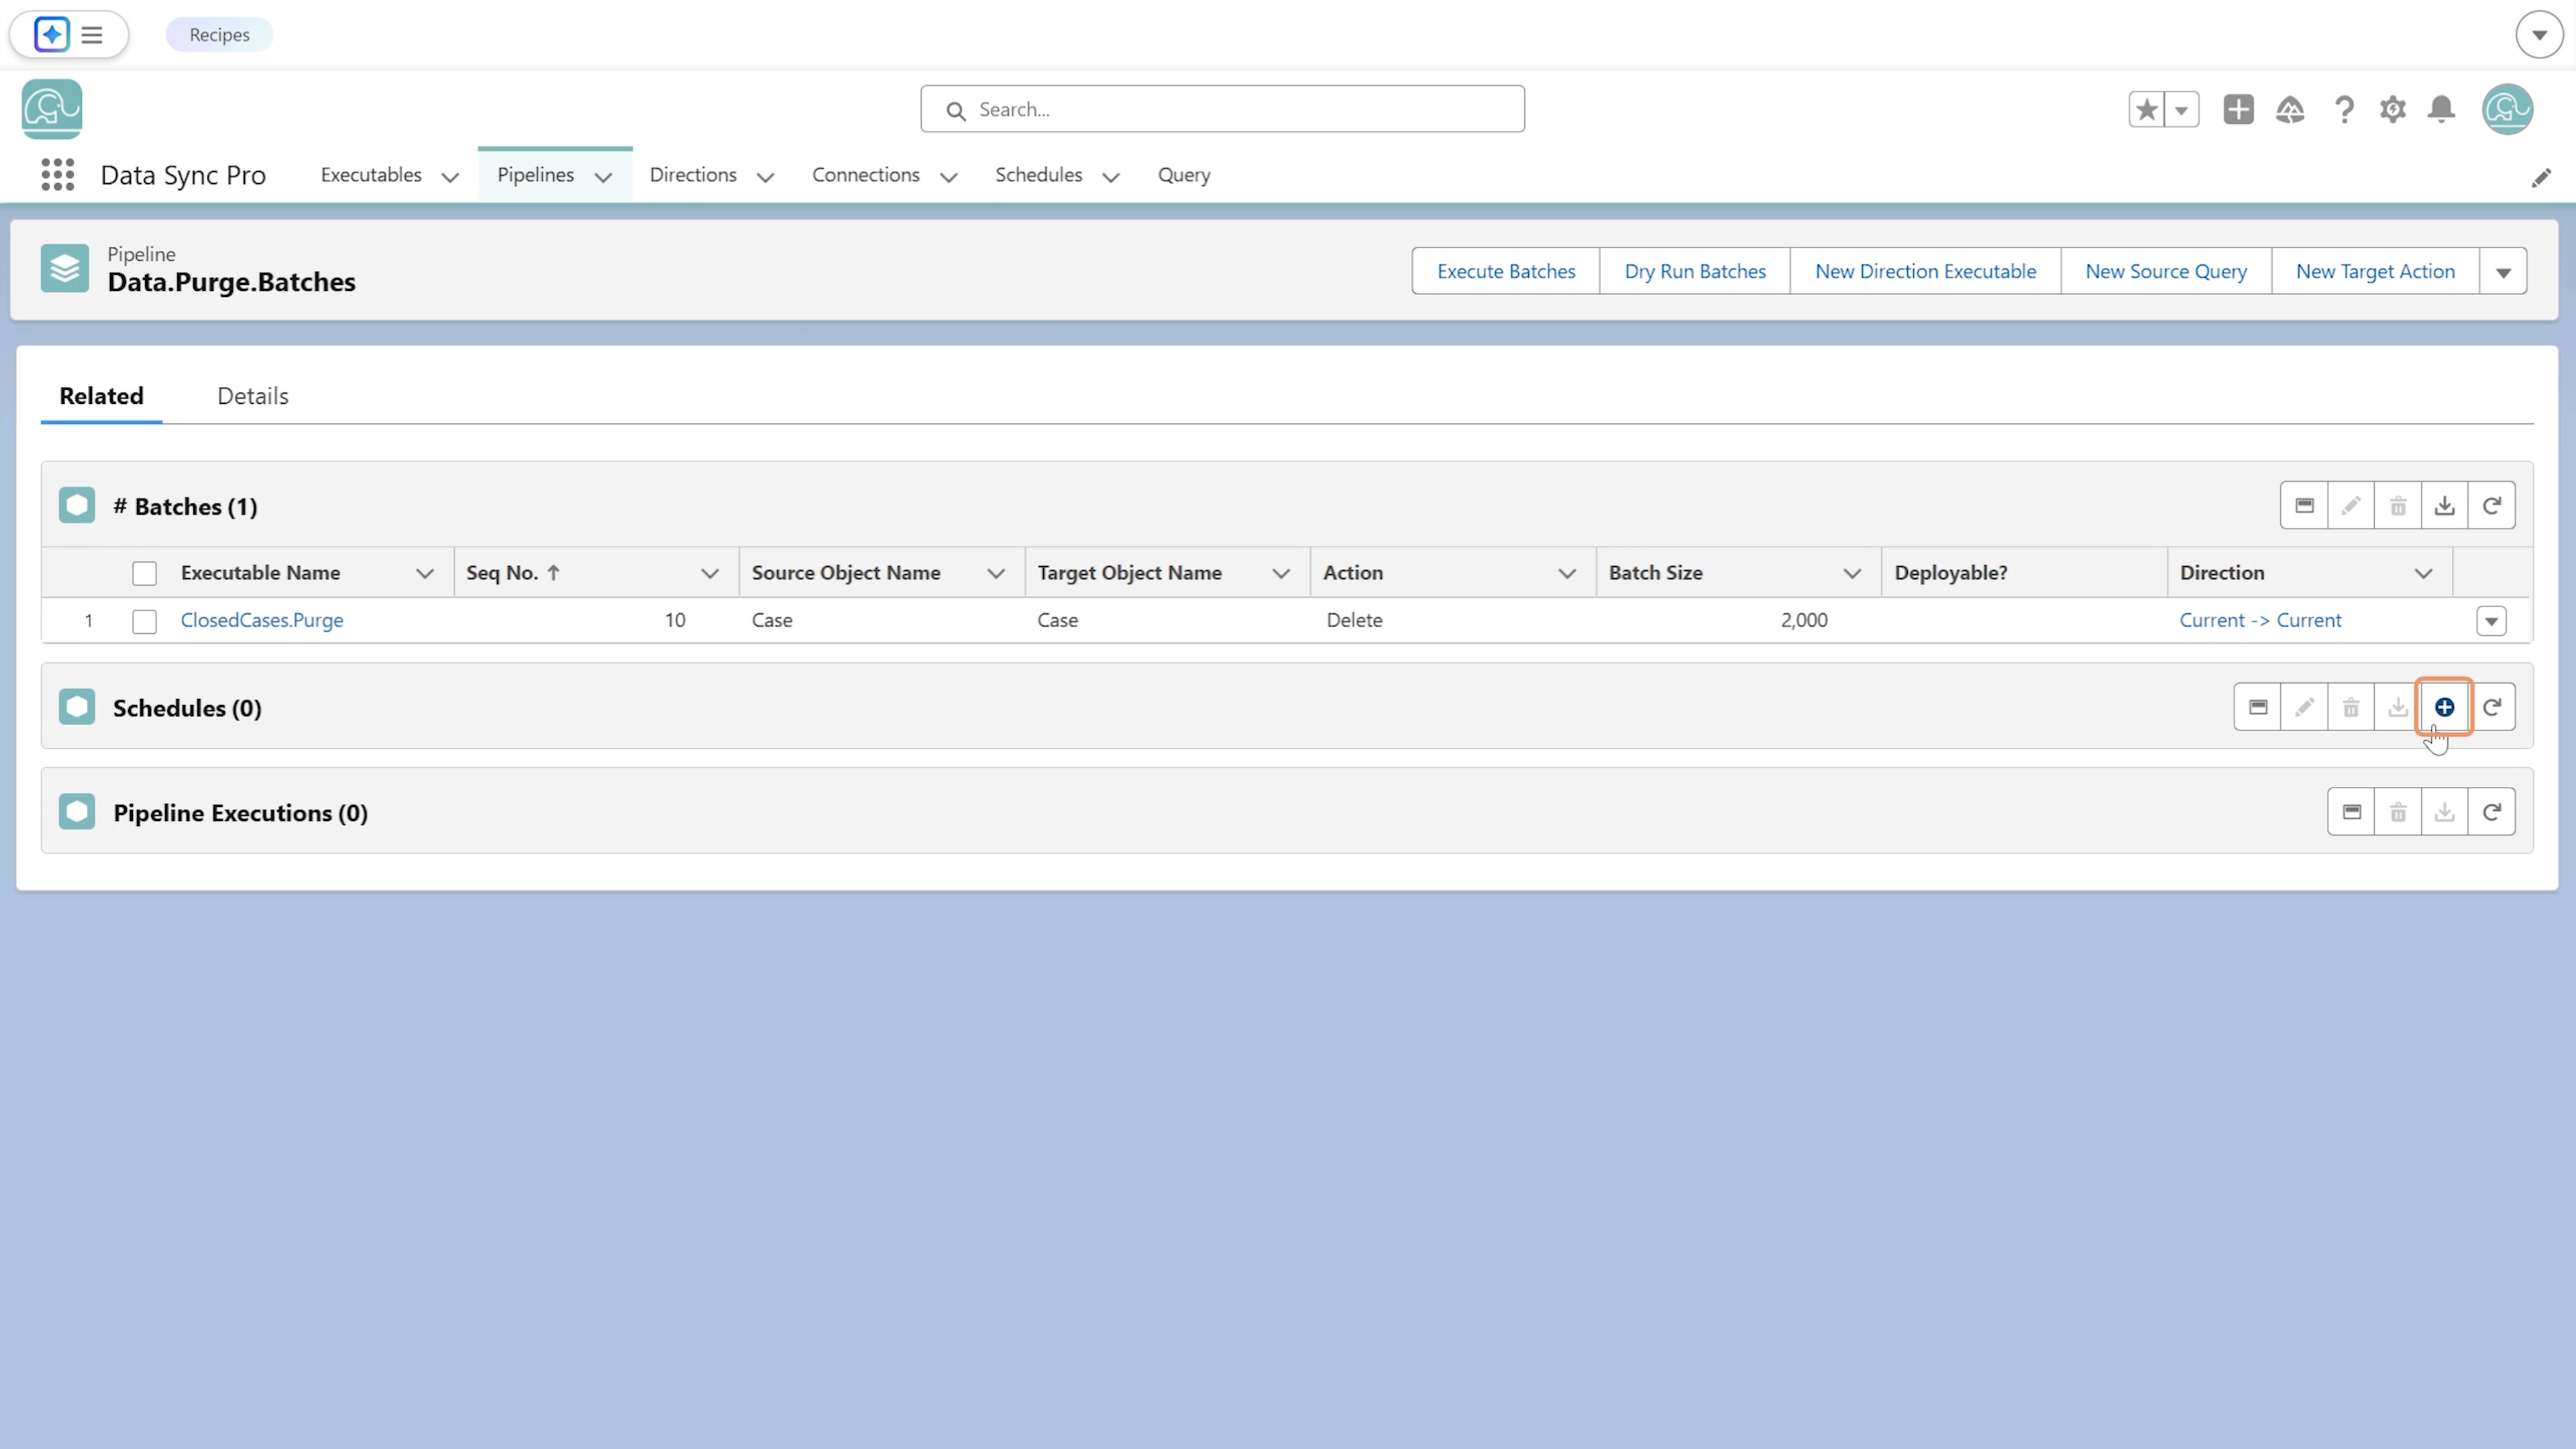Click the Batches section cube icon

pyautogui.click(x=77, y=506)
